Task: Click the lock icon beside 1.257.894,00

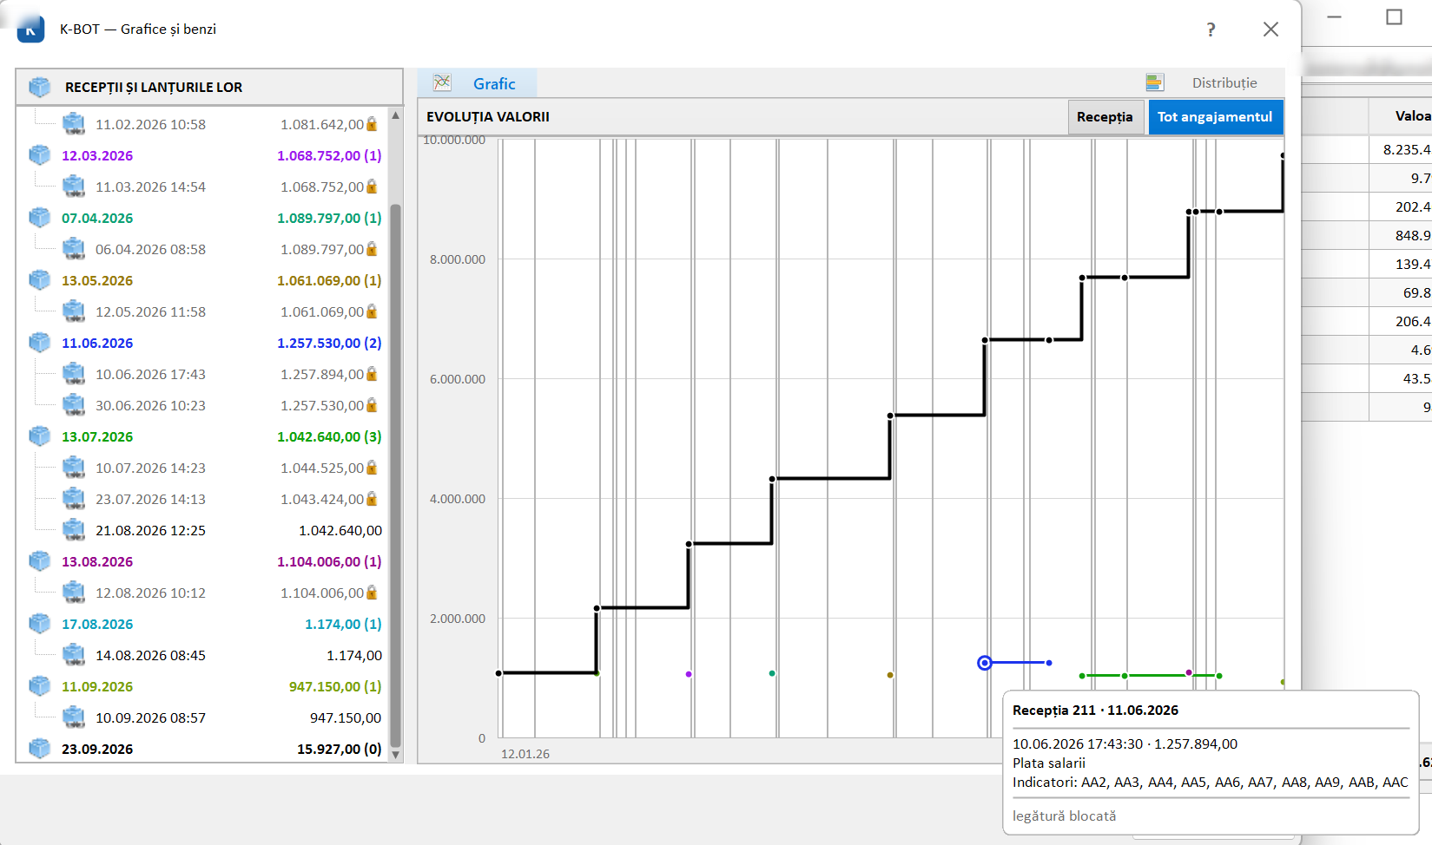Action: tap(372, 374)
